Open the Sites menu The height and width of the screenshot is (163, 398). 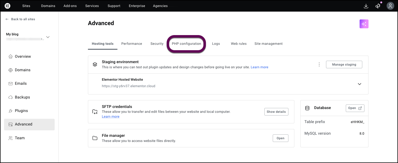26,6
